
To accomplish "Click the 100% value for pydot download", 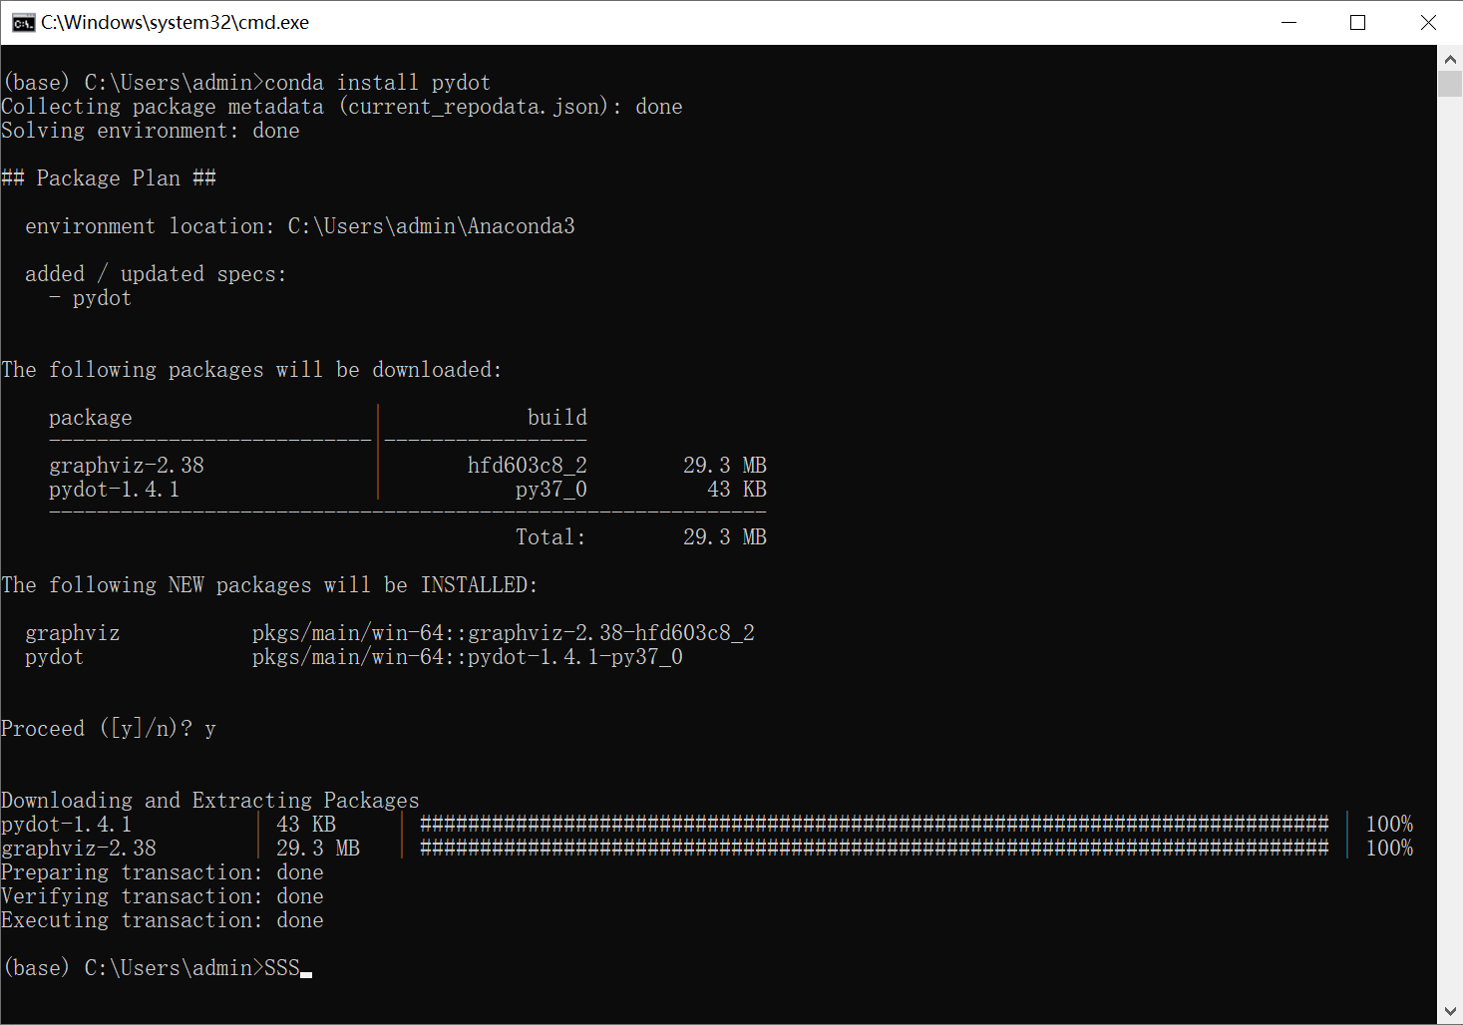I will tap(1389, 825).
